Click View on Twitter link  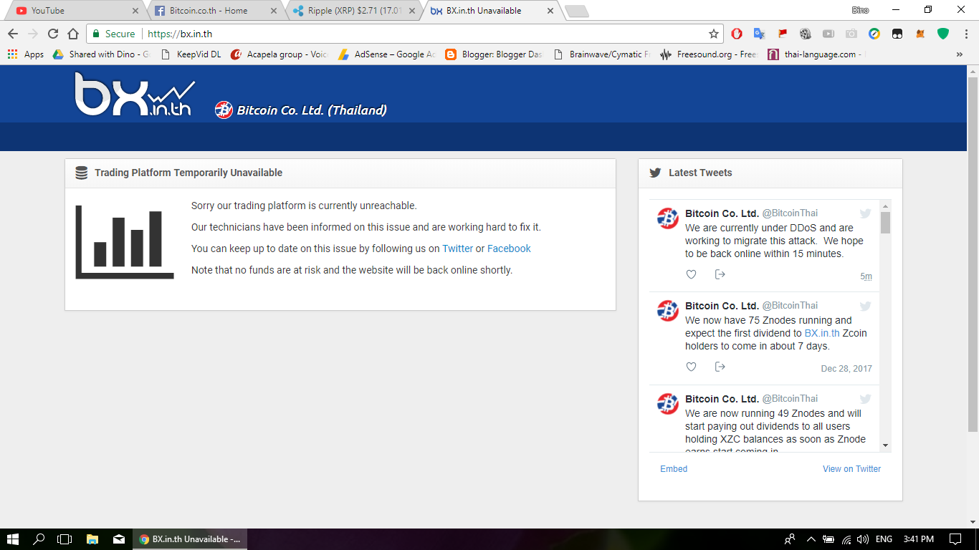click(851, 469)
